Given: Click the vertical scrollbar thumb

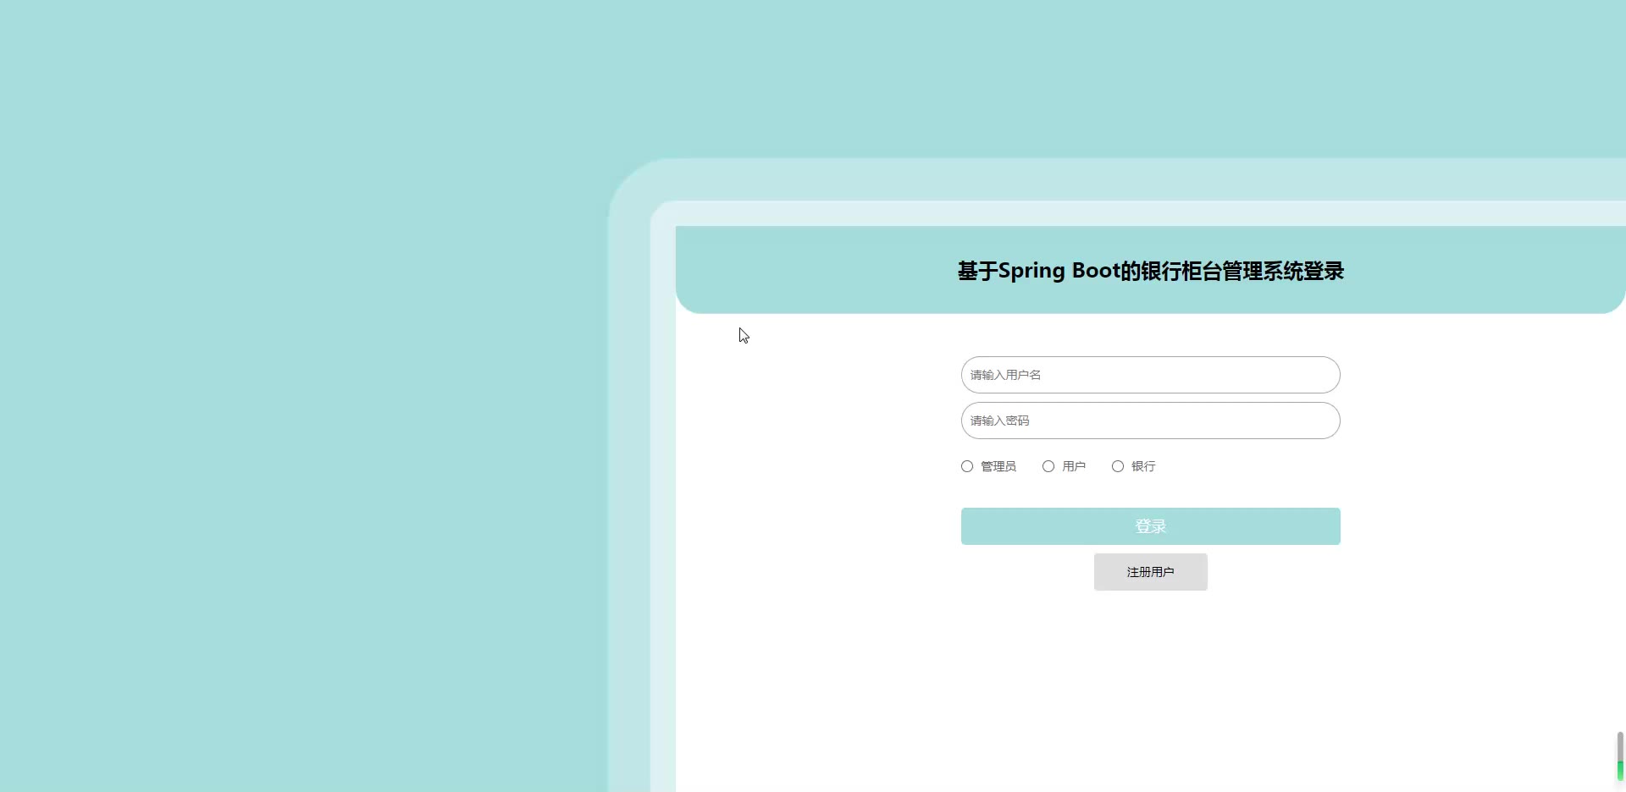Looking at the screenshot, I should pos(1620,756).
